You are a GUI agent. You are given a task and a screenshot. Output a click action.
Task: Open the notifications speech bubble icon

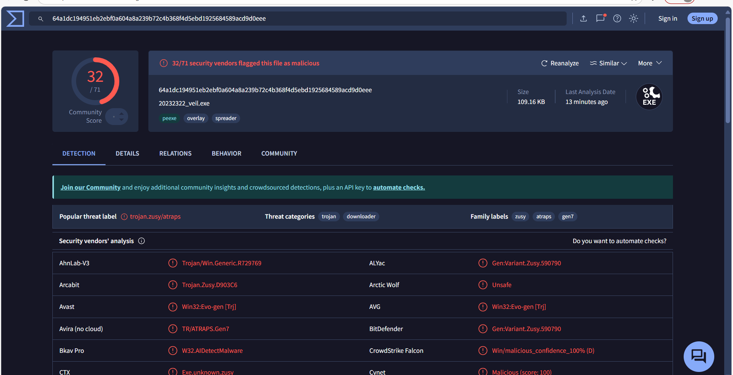pyautogui.click(x=601, y=18)
